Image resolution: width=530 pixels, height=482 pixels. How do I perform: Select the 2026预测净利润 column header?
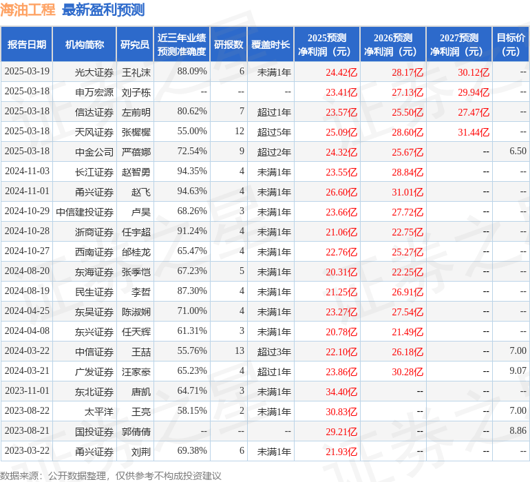(x=393, y=44)
